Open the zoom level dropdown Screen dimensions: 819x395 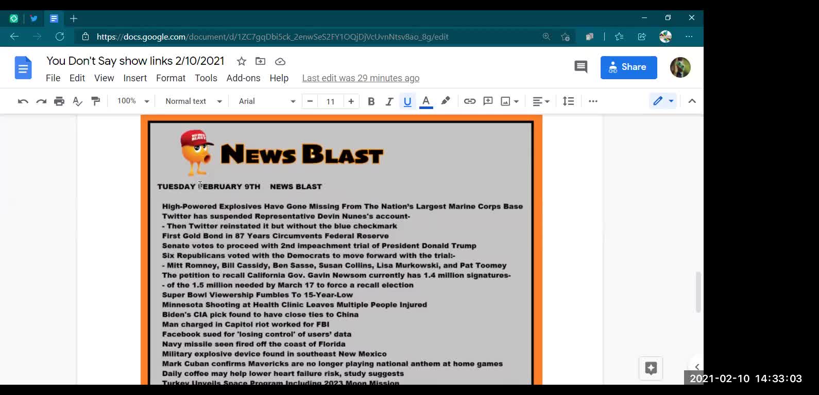point(133,101)
